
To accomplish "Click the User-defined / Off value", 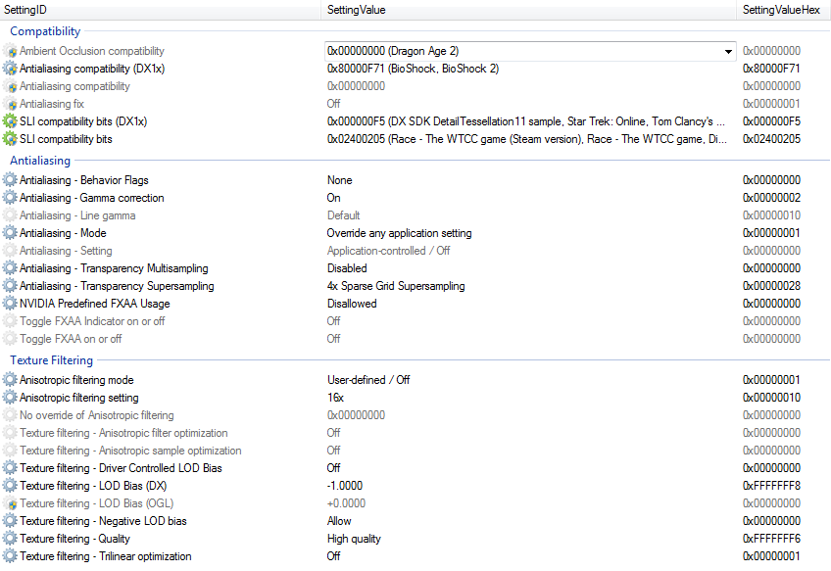I will click(368, 380).
